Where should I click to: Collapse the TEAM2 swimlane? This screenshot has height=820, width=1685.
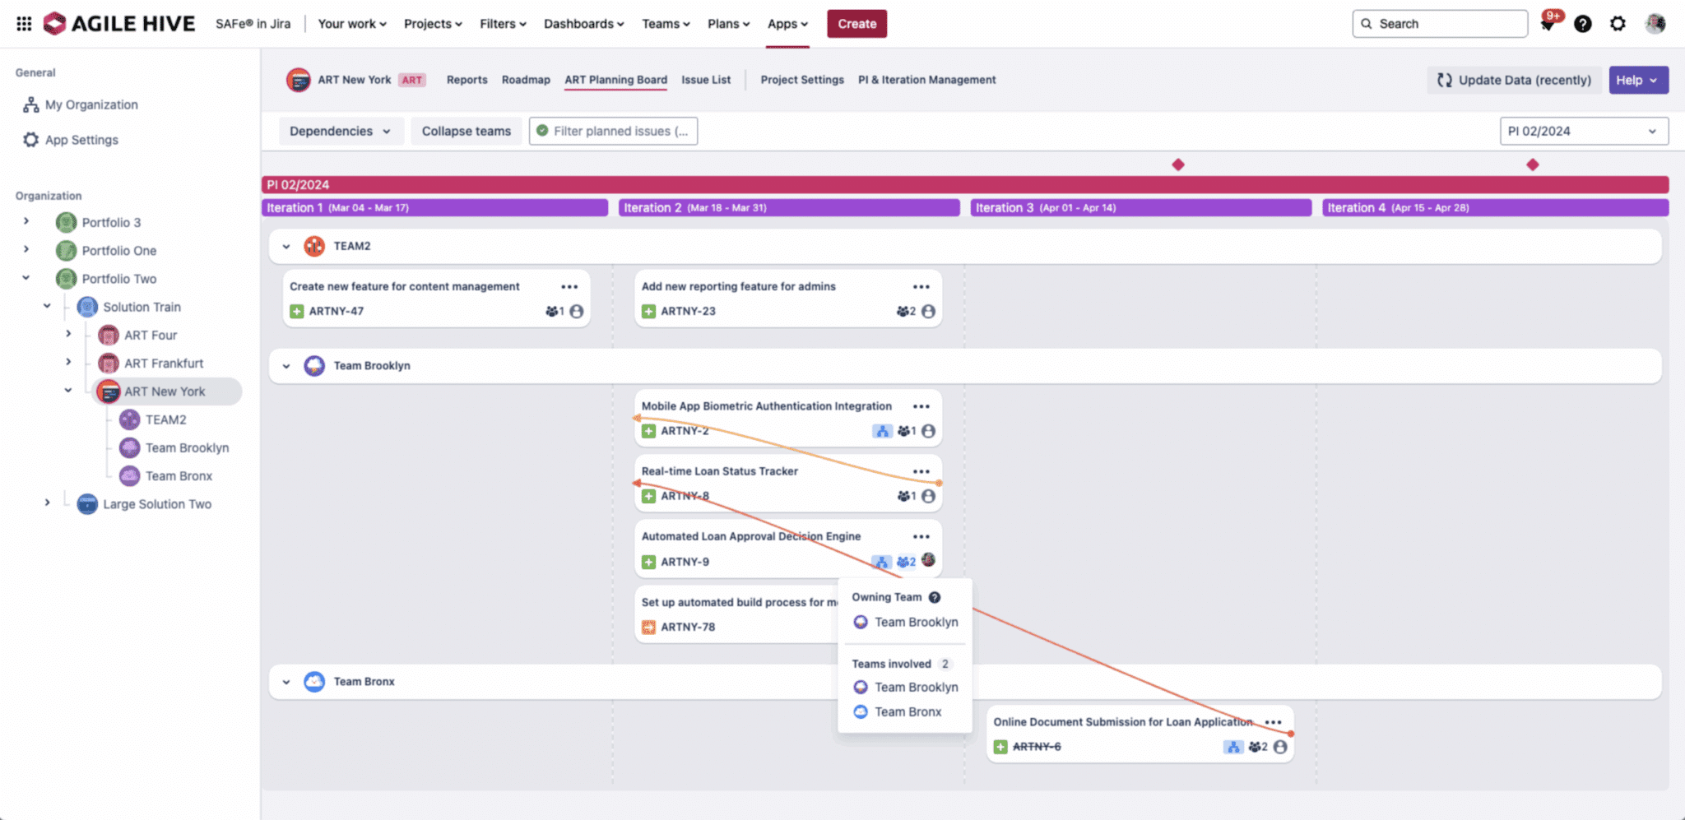(x=286, y=246)
